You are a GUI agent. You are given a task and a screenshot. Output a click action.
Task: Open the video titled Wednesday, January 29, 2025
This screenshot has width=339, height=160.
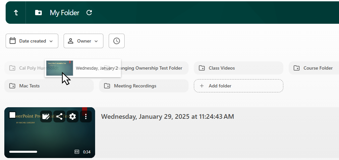[x=167, y=116]
